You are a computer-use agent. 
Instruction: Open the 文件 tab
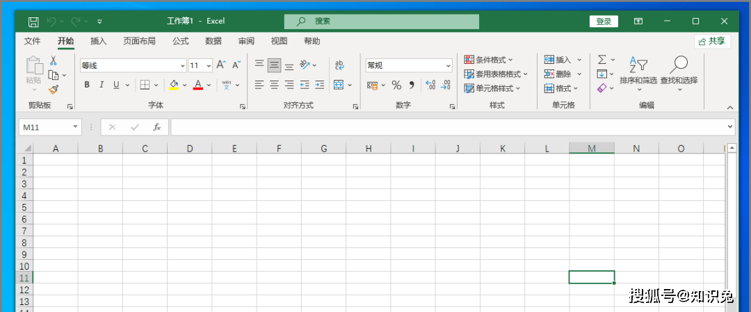point(32,41)
